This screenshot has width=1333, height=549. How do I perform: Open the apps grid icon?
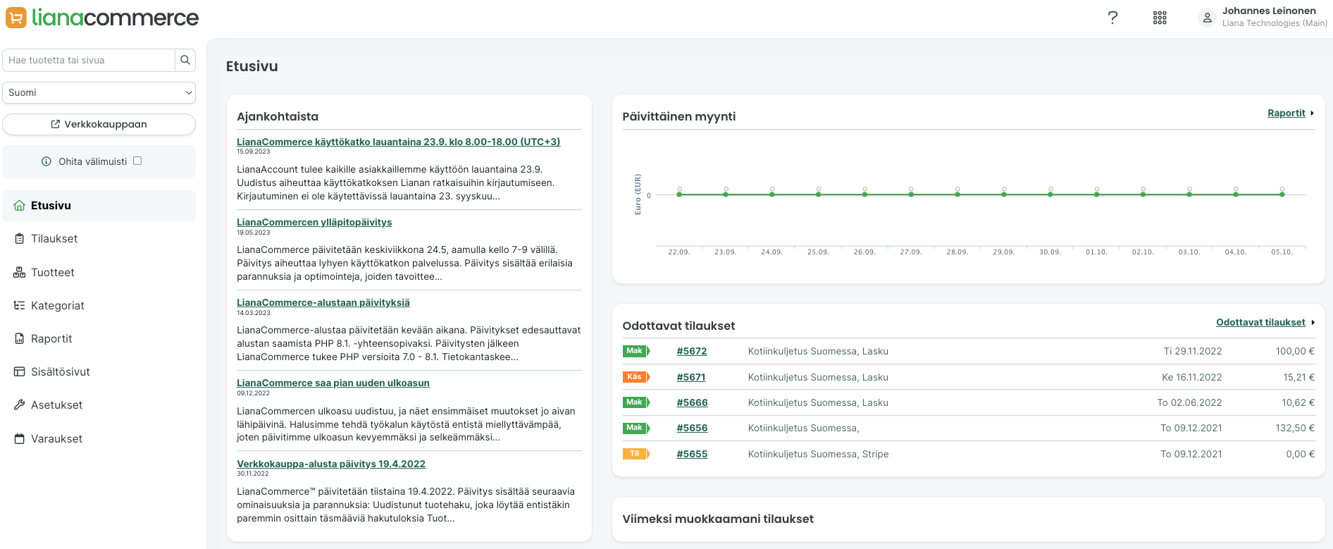pos(1160,18)
